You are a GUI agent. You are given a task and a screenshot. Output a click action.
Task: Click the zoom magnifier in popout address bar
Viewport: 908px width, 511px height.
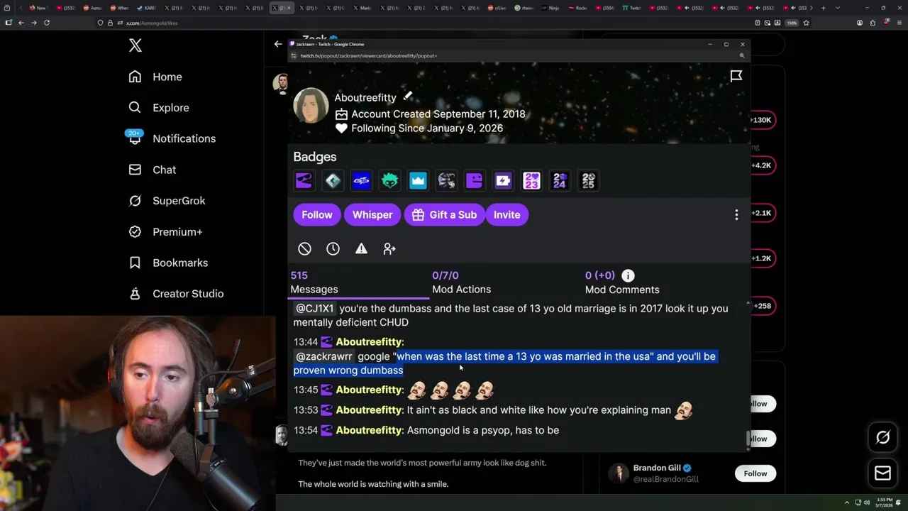coord(742,55)
